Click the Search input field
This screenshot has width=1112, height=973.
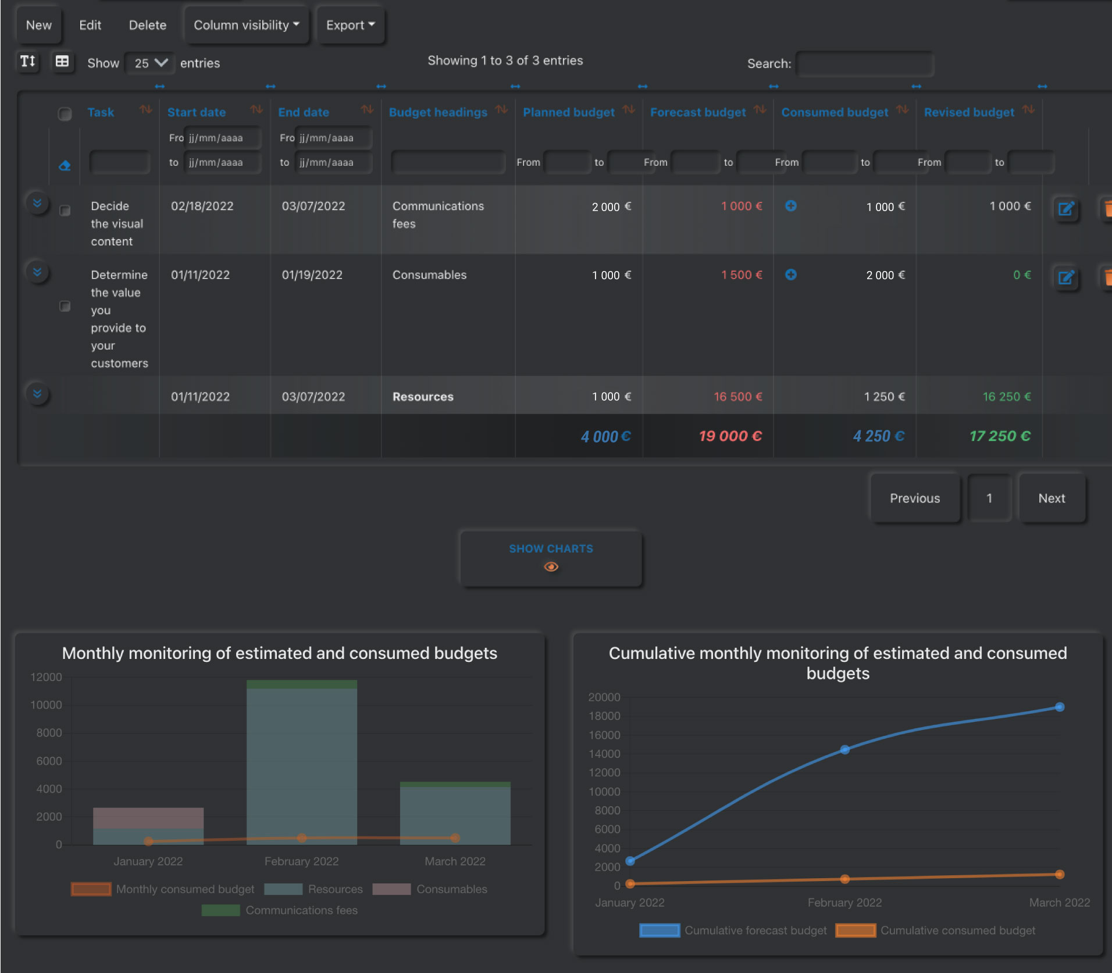point(865,64)
